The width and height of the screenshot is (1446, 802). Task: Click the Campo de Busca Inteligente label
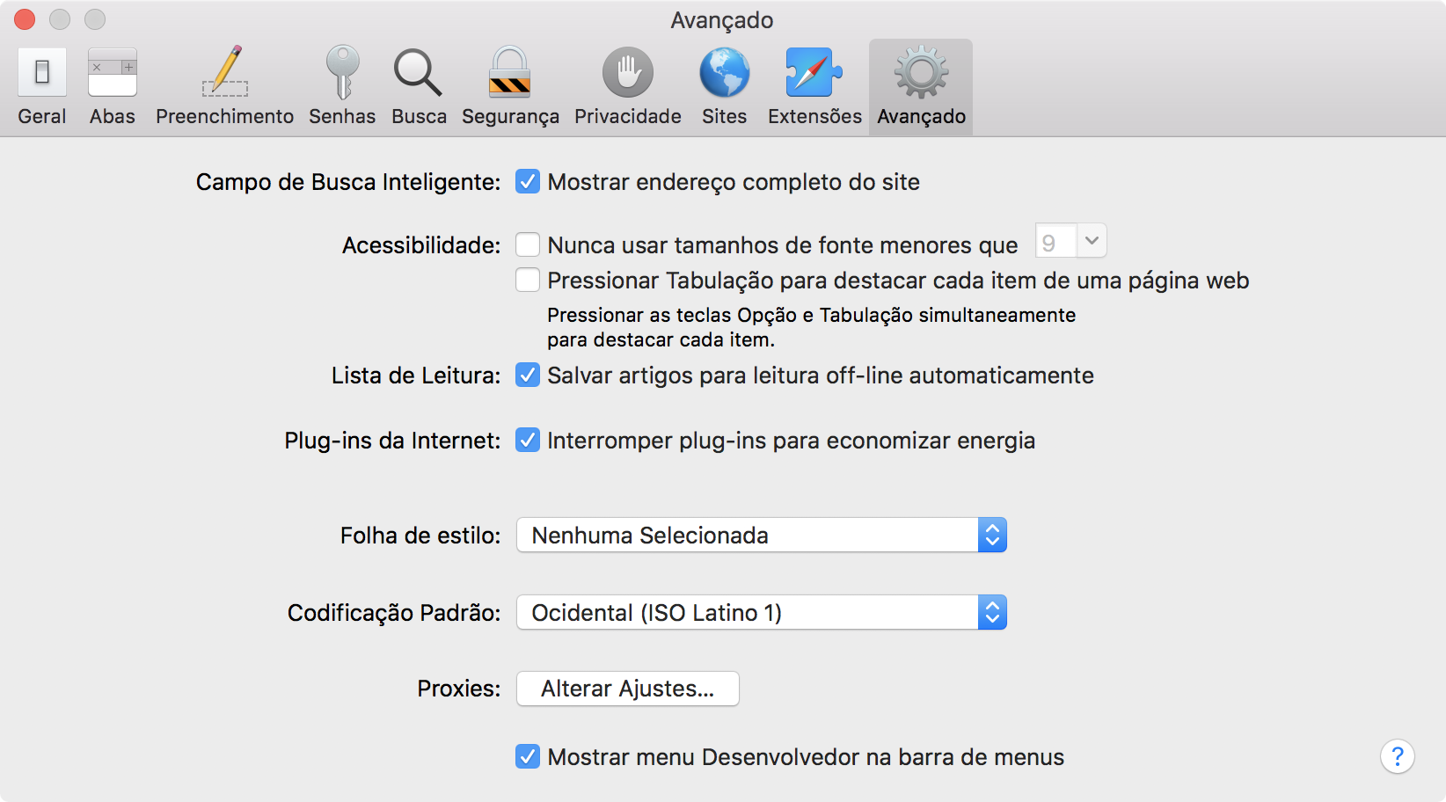(348, 182)
